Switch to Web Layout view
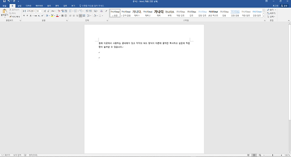Viewport: 291px width, 157px height. [x=260, y=155]
